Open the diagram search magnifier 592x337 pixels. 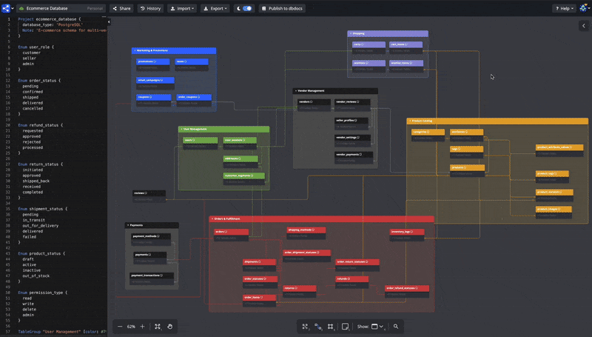(396, 326)
